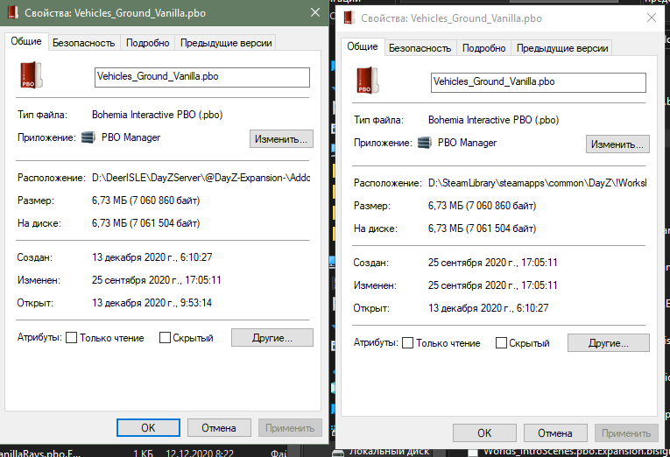Click the D:\DeerISLE location path in the left window
Viewport: 670px width, 457px height.
point(201,178)
